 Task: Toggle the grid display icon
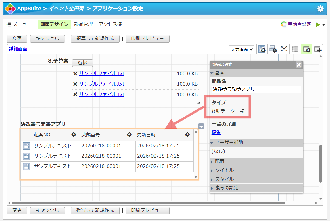click(295, 49)
